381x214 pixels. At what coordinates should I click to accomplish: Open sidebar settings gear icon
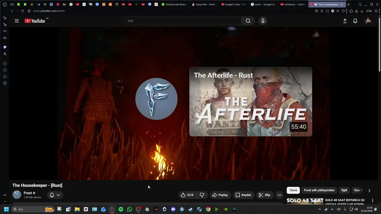tap(5, 83)
